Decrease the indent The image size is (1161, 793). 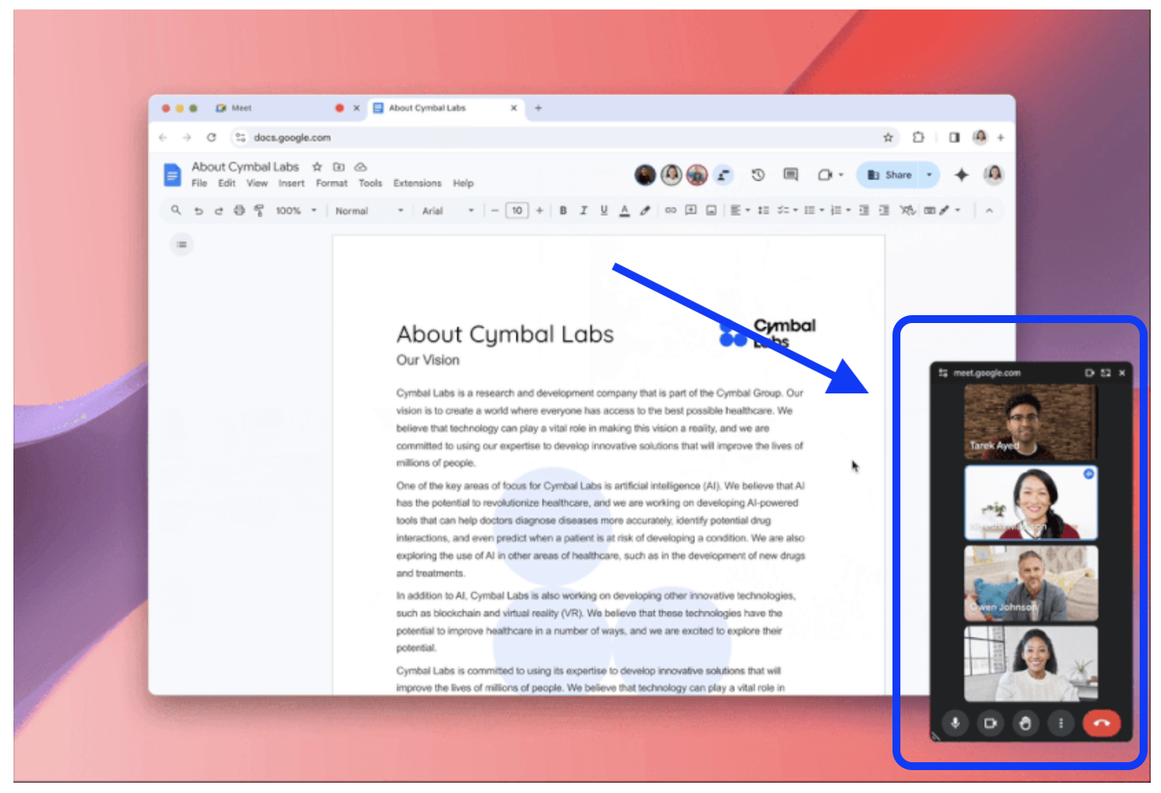click(864, 210)
